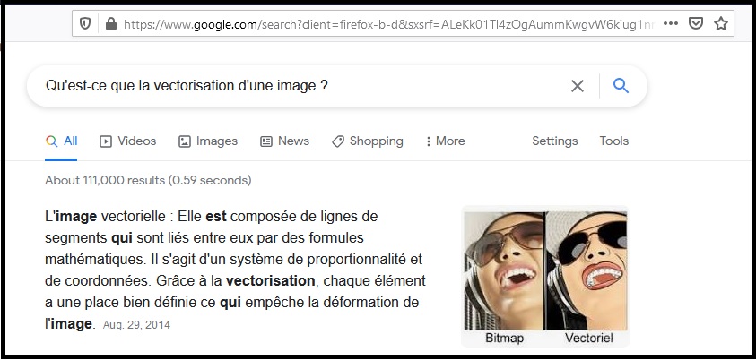Bookmark this page with the star icon
The image size is (756, 360).
coord(719,23)
